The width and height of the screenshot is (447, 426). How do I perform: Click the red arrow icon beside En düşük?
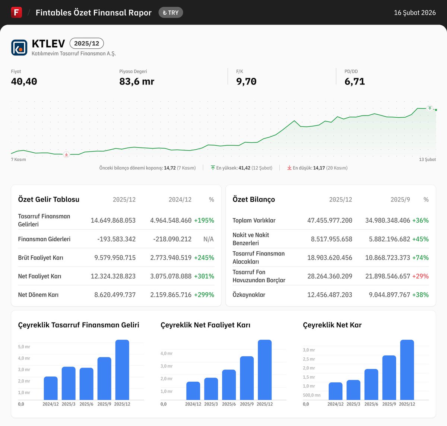(x=289, y=168)
